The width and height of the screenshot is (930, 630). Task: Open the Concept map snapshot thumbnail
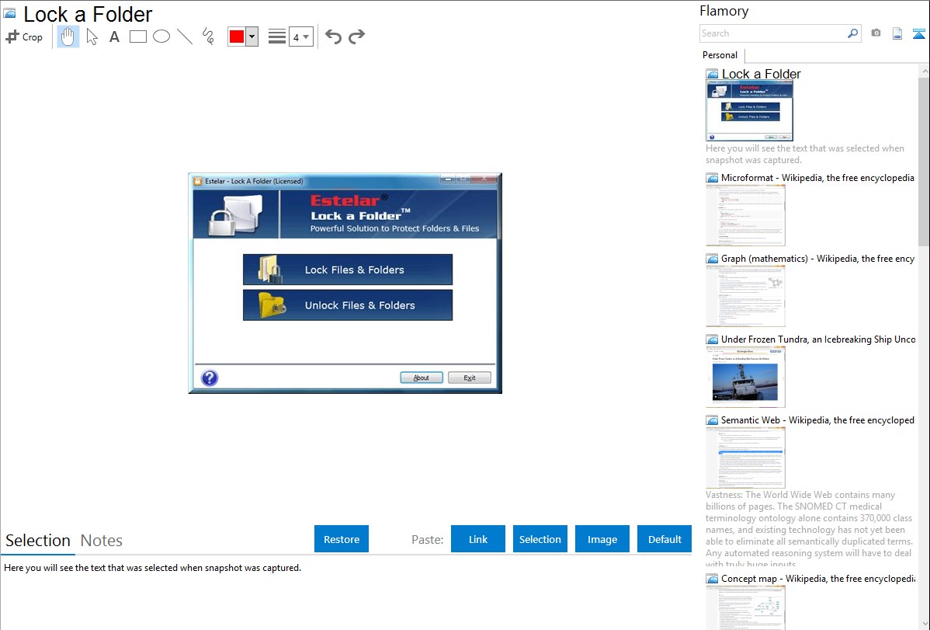click(745, 607)
